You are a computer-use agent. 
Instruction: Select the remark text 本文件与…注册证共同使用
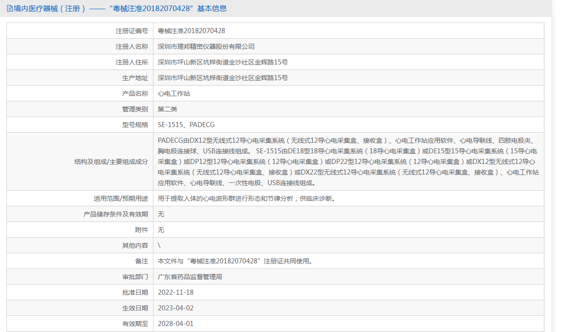235,261
